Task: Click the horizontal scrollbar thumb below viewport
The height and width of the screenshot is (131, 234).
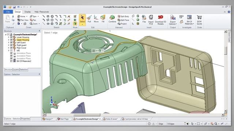Action: pyautogui.click(x=87, y=115)
